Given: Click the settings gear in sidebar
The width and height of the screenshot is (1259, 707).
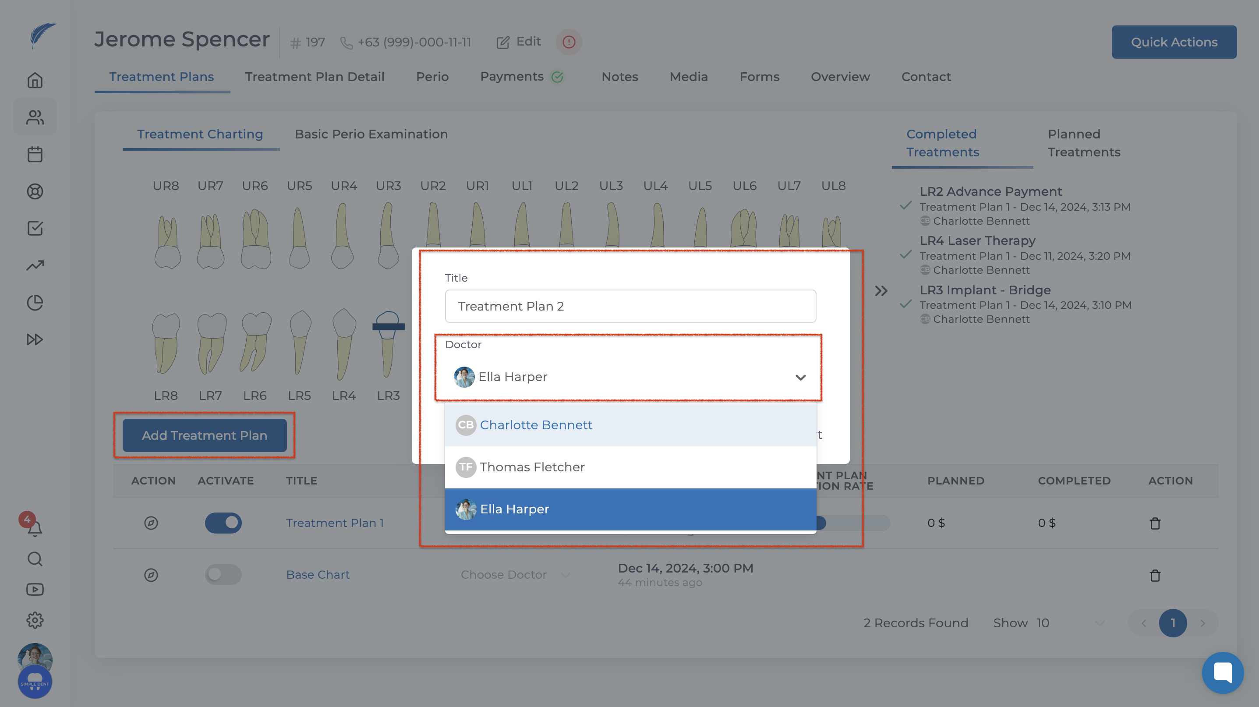Looking at the screenshot, I should click(x=35, y=621).
